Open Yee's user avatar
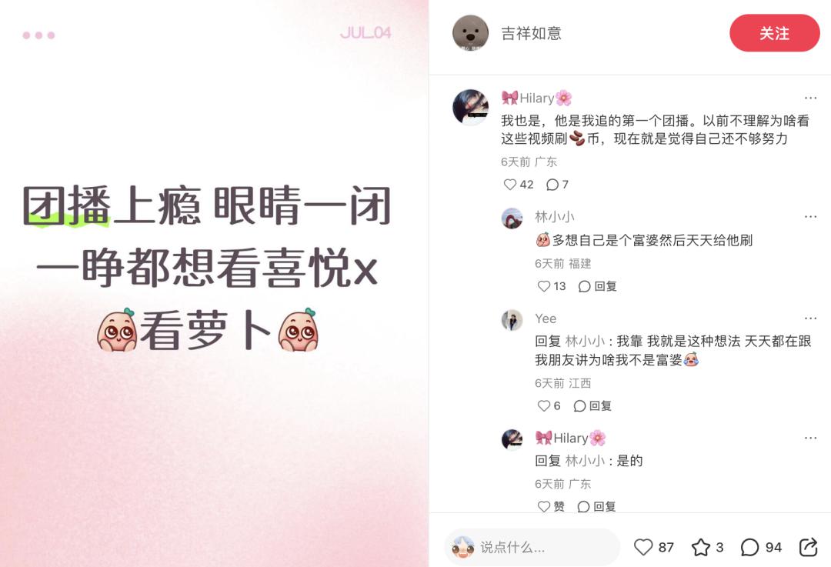This screenshot has height=567, width=831. click(512, 320)
